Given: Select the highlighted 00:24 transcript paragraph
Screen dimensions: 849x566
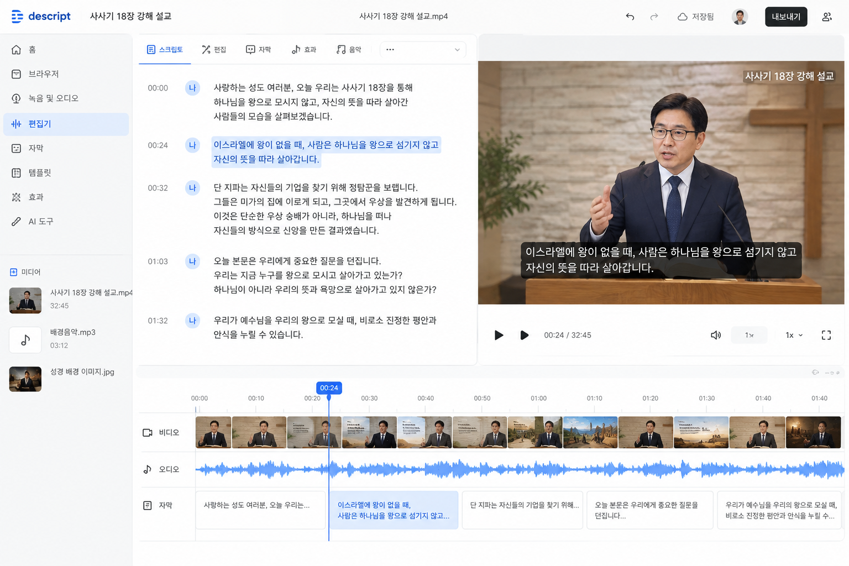Looking at the screenshot, I should click(326, 152).
